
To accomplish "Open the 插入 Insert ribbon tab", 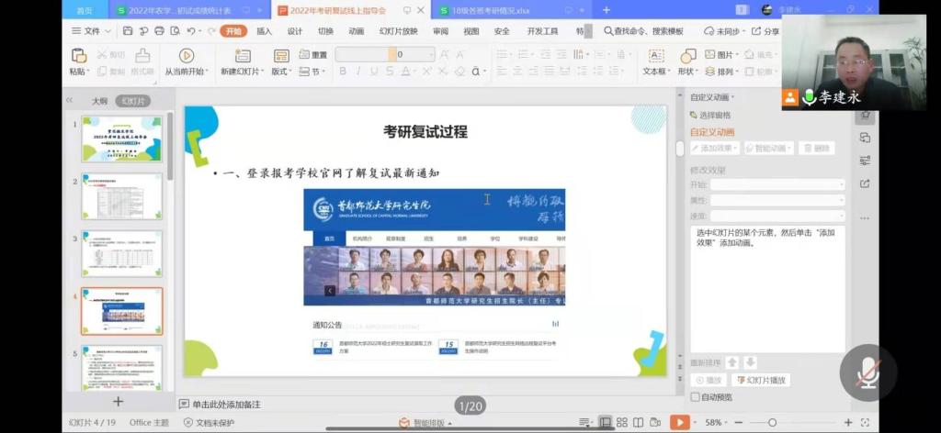I will [x=264, y=31].
